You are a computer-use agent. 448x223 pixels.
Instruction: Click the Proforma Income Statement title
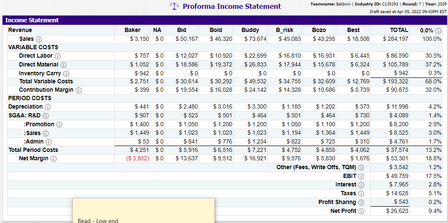[x=232, y=6]
